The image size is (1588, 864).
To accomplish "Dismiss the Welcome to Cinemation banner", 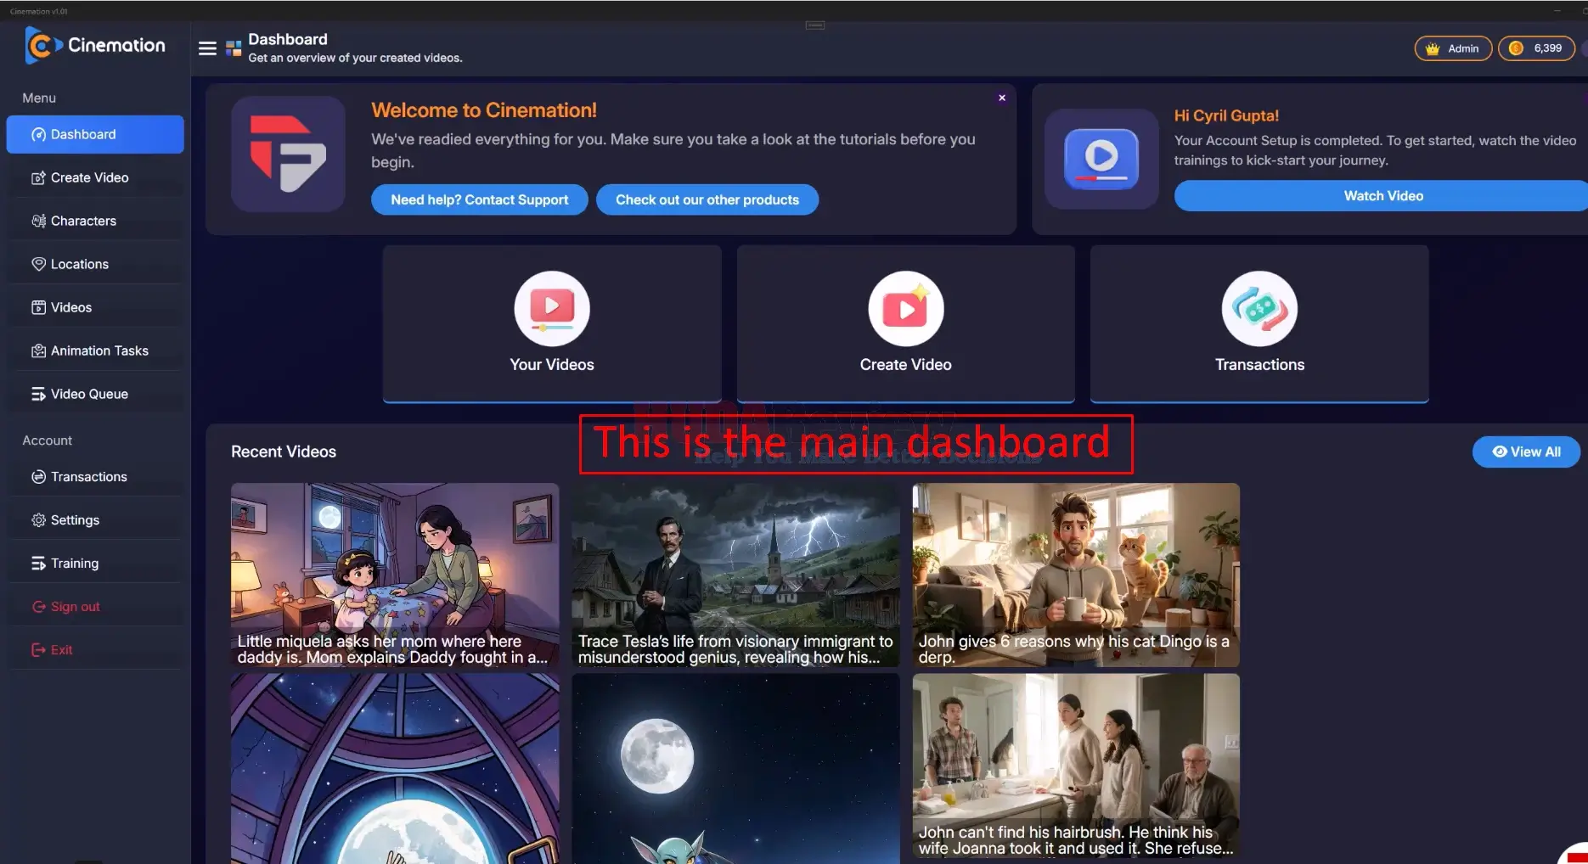I will point(1002,98).
